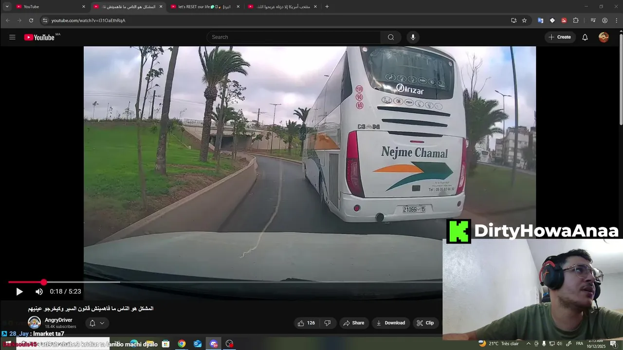This screenshot has height=350, width=623.
Task: Open Microsoft Store from the taskbar
Action: click(x=165, y=344)
